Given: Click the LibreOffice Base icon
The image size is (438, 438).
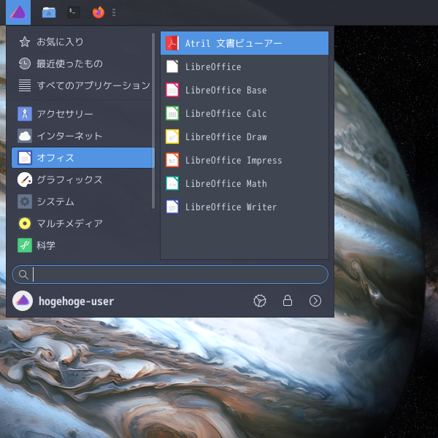Looking at the screenshot, I should point(172,90).
